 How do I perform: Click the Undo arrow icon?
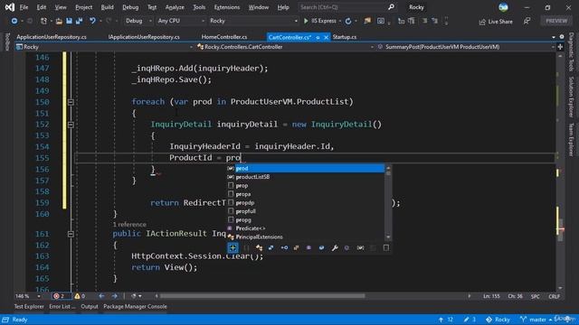(x=92, y=21)
